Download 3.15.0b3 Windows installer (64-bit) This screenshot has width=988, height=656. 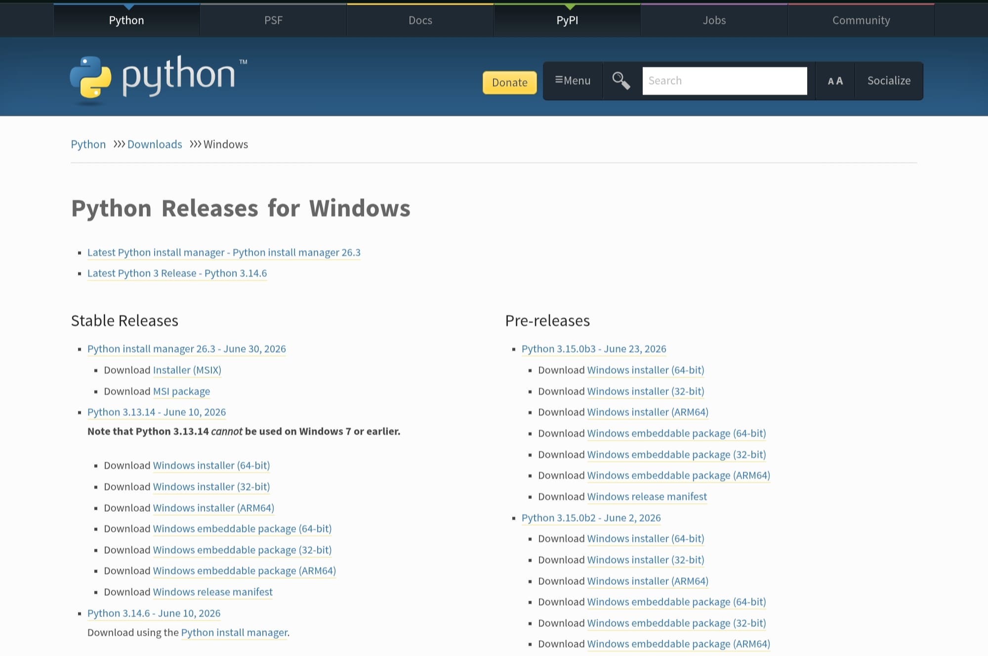tap(645, 370)
